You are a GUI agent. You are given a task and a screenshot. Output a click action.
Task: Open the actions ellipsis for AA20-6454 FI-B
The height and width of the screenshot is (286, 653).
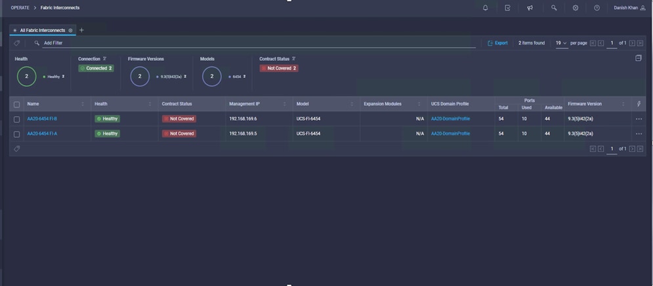(639, 118)
